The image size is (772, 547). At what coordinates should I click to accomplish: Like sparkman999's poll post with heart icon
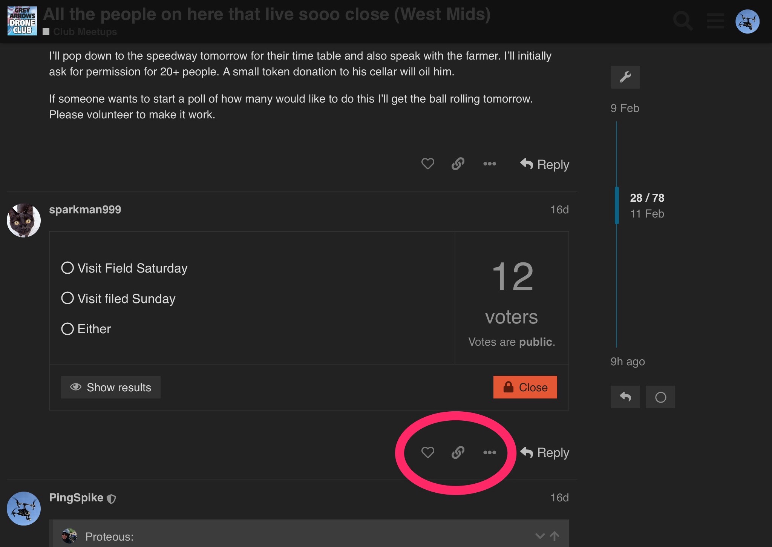[x=427, y=452]
